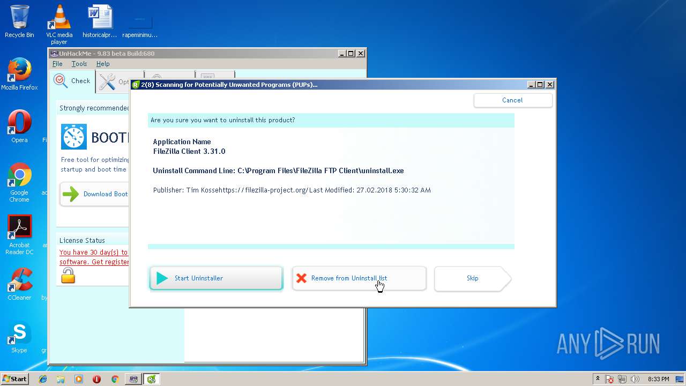Click the green R icon in dialog title
Viewport: 686px width, 386px height.
tap(136, 85)
